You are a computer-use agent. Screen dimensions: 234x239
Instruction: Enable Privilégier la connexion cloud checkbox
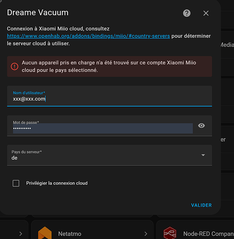(16, 183)
